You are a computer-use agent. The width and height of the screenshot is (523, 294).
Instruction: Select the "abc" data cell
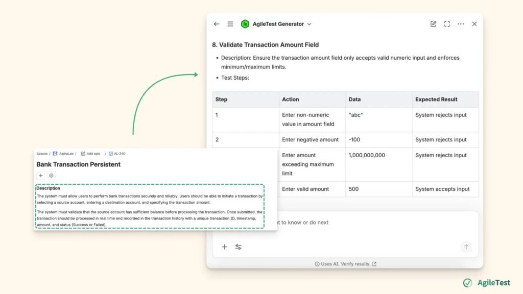pyautogui.click(x=379, y=119)
